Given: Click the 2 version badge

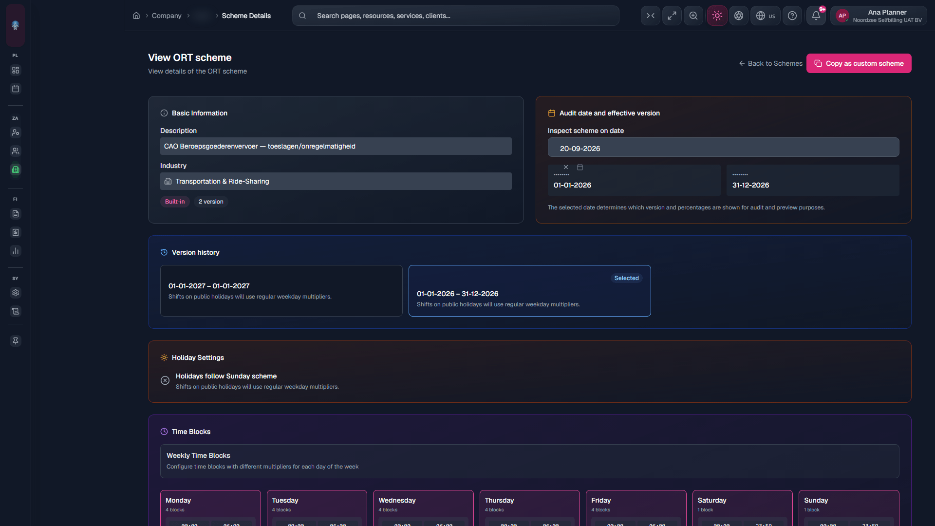Looking at the screenshot, I should (211, 202).
